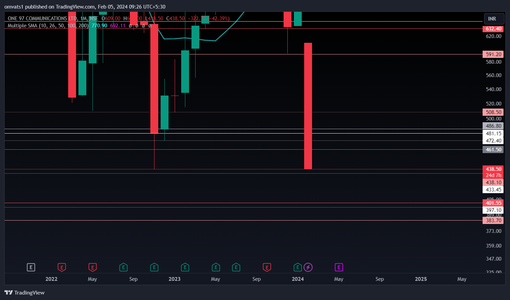Click the red E marker right of Sep 2023
The height and width of the screenshot is (300, 510).
[267, 267]
